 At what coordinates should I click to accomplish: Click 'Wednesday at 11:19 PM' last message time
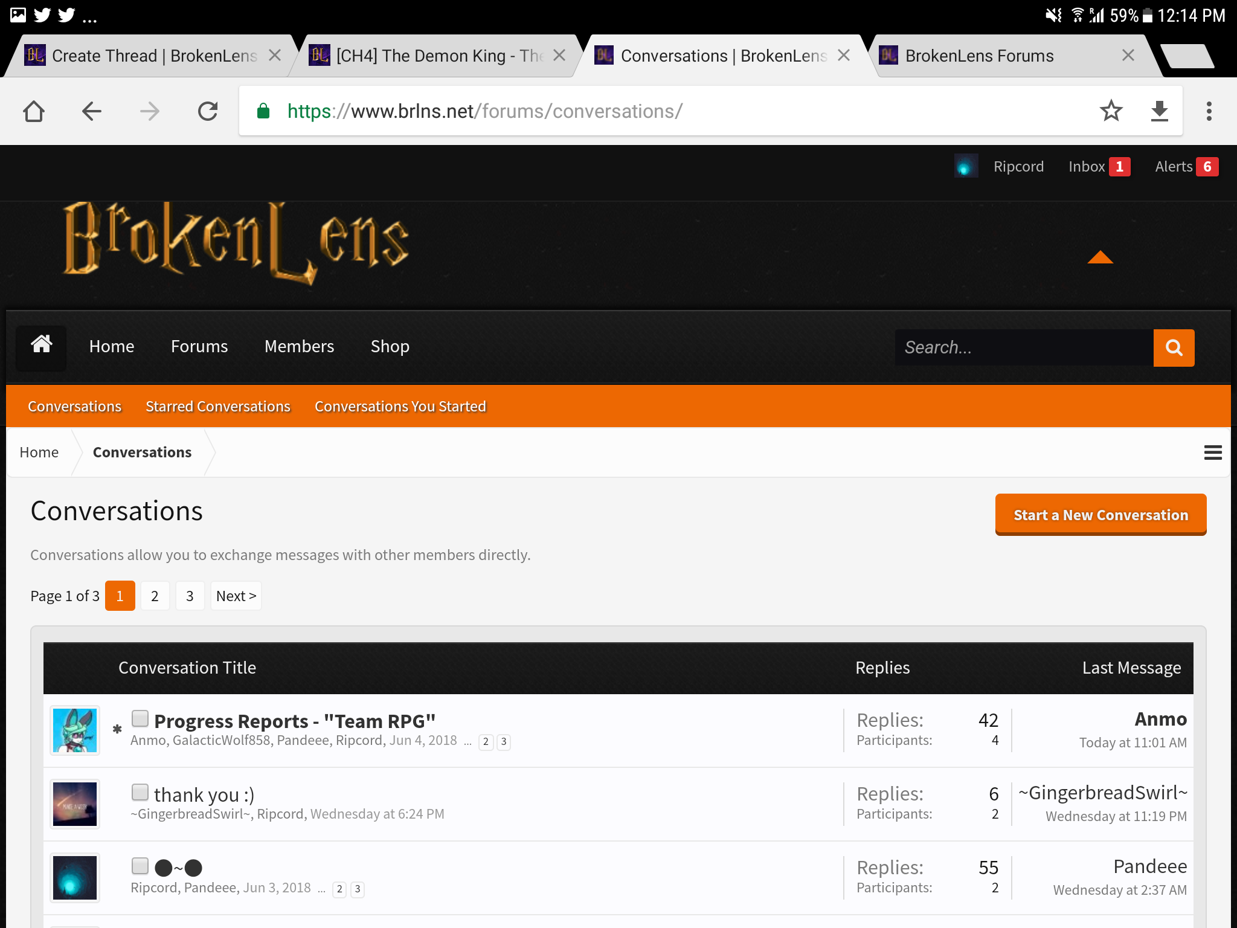coord(1116,816)
